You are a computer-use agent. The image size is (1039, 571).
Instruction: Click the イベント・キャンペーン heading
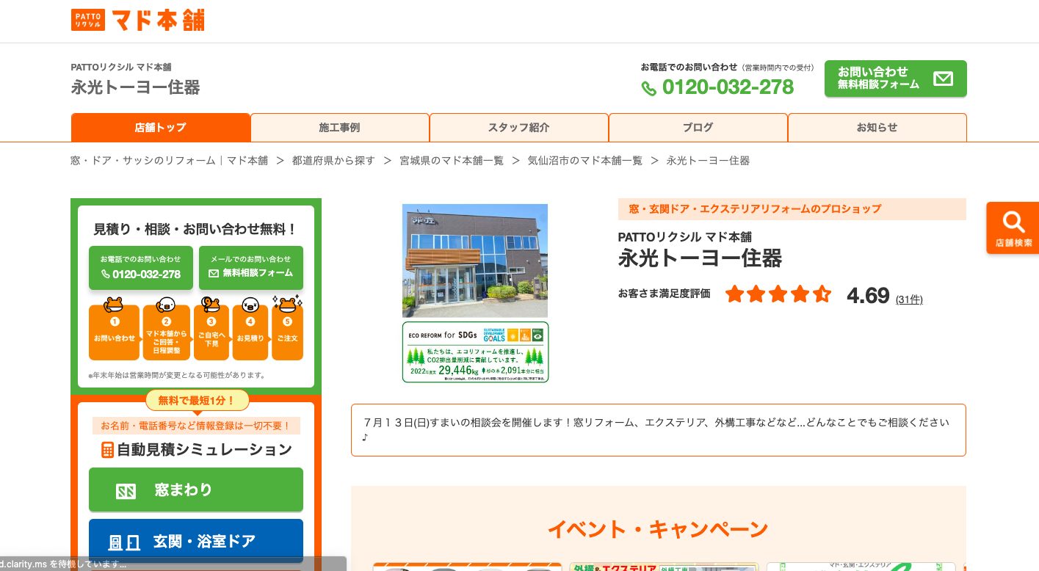click(658, 529)
